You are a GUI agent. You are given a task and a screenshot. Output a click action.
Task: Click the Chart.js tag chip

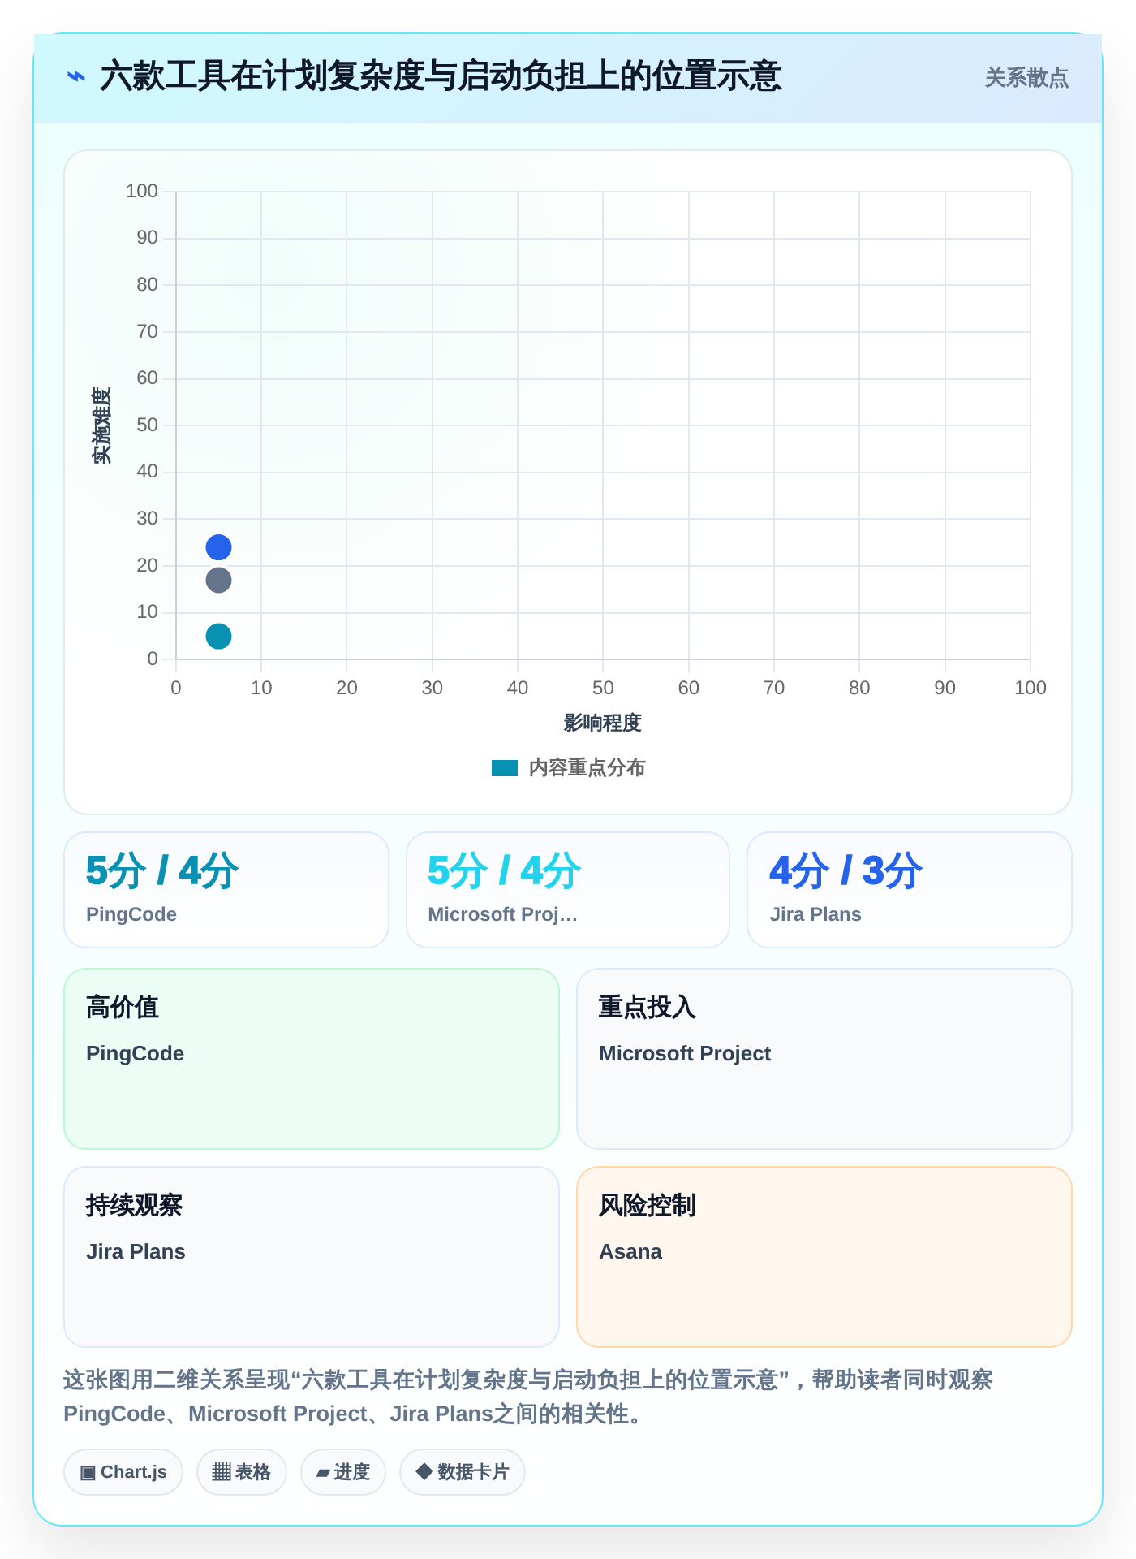(123, 1472)
